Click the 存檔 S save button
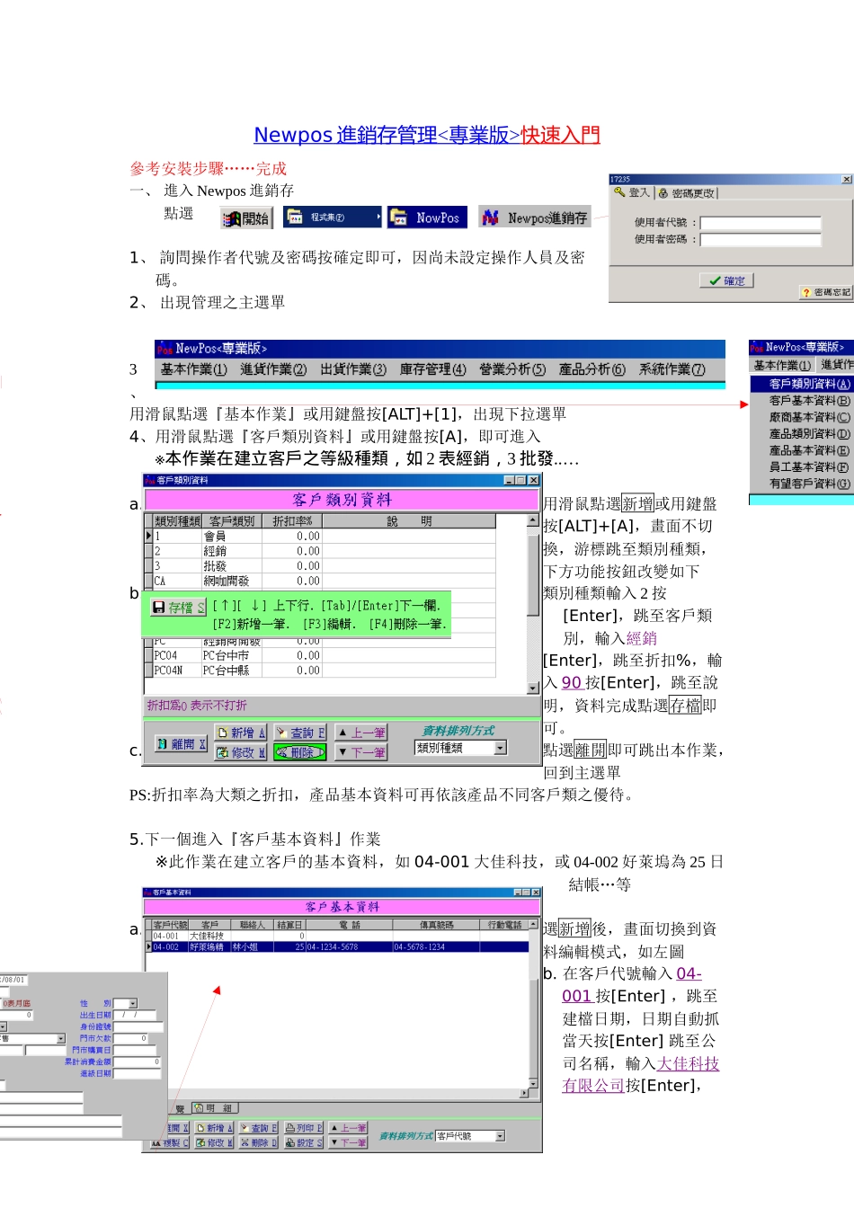Image resolution: width=854 pixels, height=1208 pixels. [x=179, y=608]
